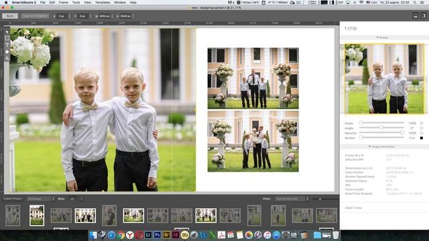Viewport: 429px width, 241px height.
Task: Open the Sort by filter dropdown
Action: click(x=292, y=199)
